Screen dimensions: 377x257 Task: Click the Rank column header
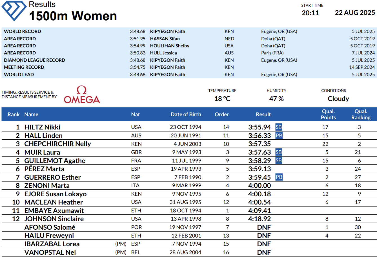(x=14, y=114)
